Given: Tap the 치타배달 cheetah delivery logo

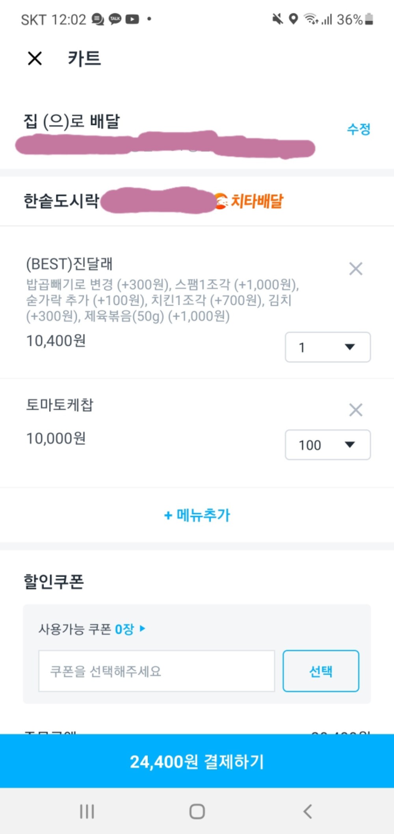Looking at the screenshot, I should (x=249, y=201).
